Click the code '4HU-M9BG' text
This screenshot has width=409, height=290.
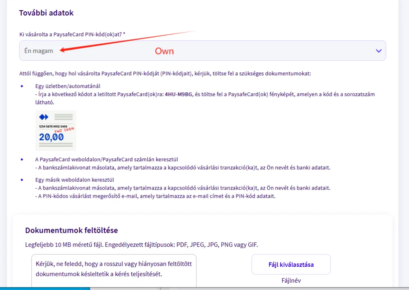point(179,94)
